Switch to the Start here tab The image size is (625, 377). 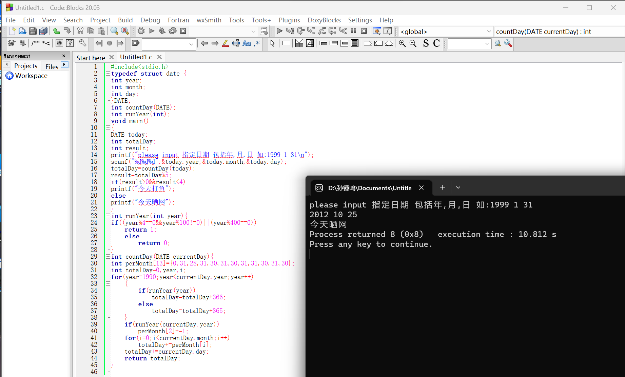(91, 58)
